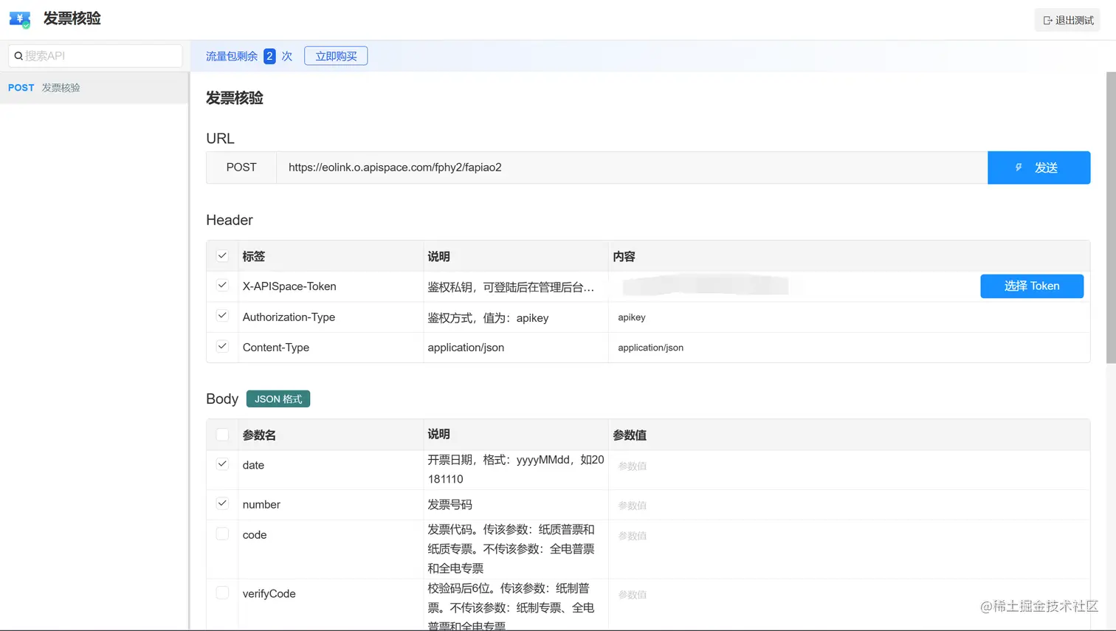Click the Authorization-Type apikey value field
This screenshot has height=631, width=1116.
pyautogui.click(x=849, y=317)
